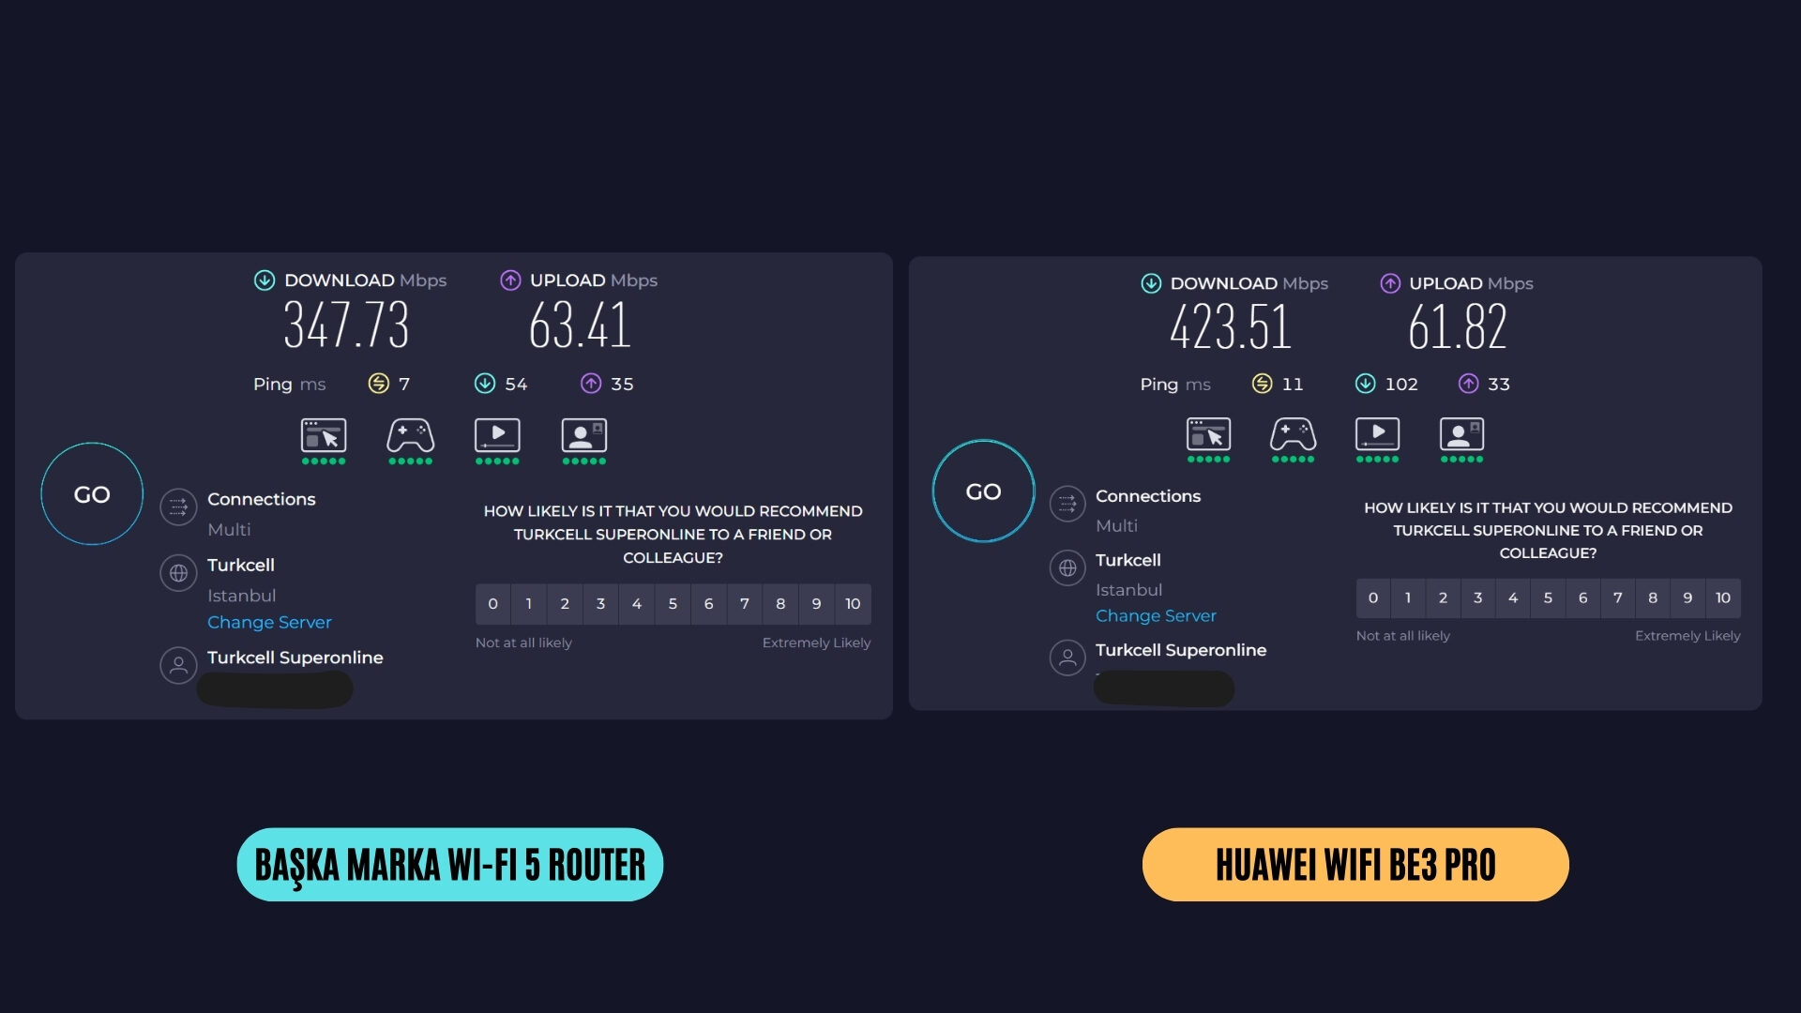Select rating 9 in right panel survey
This screenshot has height=1013, width=1801.
coord(1687,597)
